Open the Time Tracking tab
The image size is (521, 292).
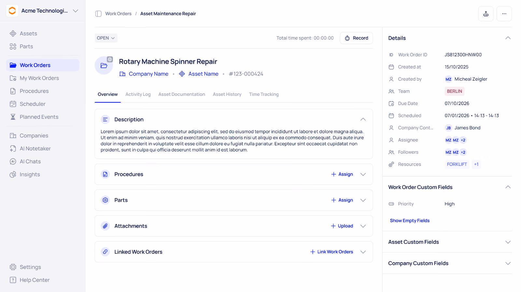(x=264, y=94)
